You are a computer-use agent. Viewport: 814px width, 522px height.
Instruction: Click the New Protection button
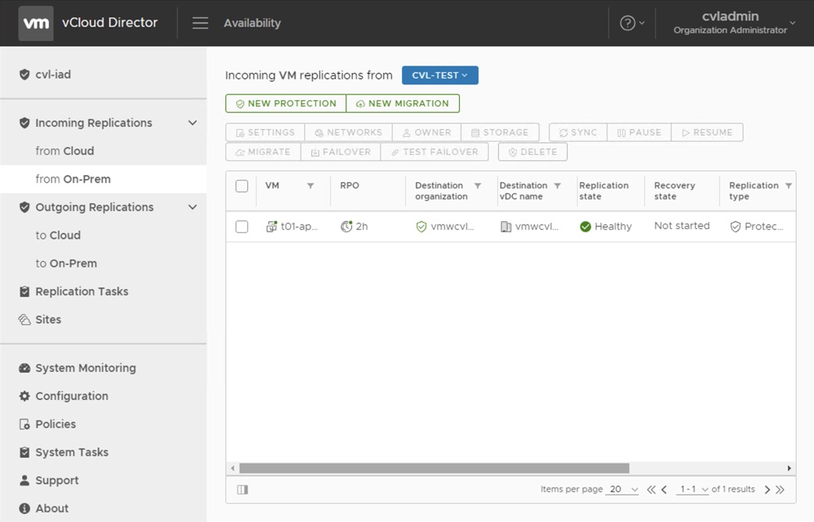point(286,103)
